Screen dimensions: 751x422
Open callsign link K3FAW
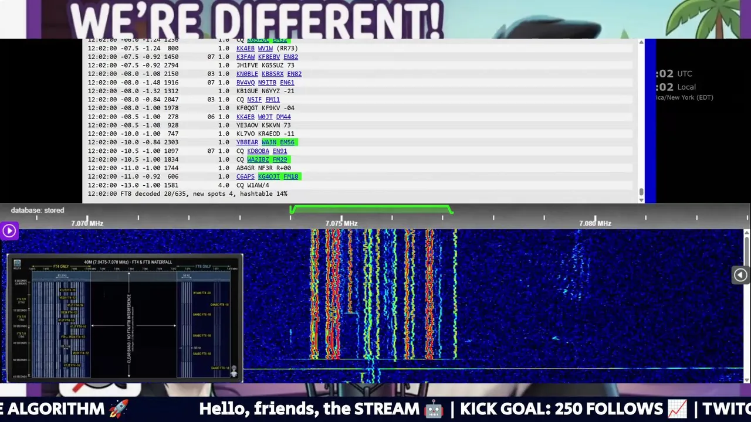(245, 57)
